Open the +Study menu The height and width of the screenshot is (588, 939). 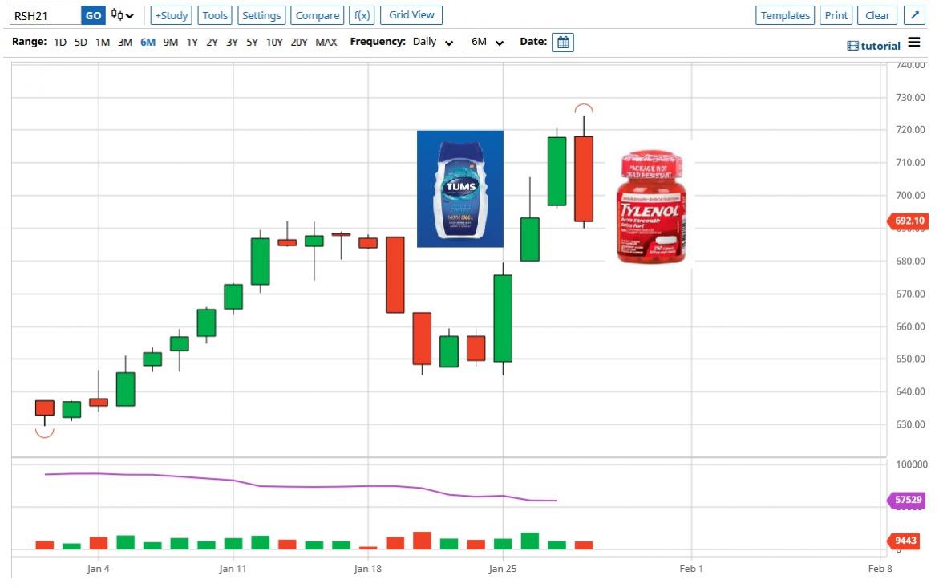click(x=171, y=15)
